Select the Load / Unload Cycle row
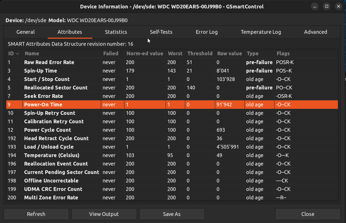This screenshot has width=346, height=223. click(172, 147)
